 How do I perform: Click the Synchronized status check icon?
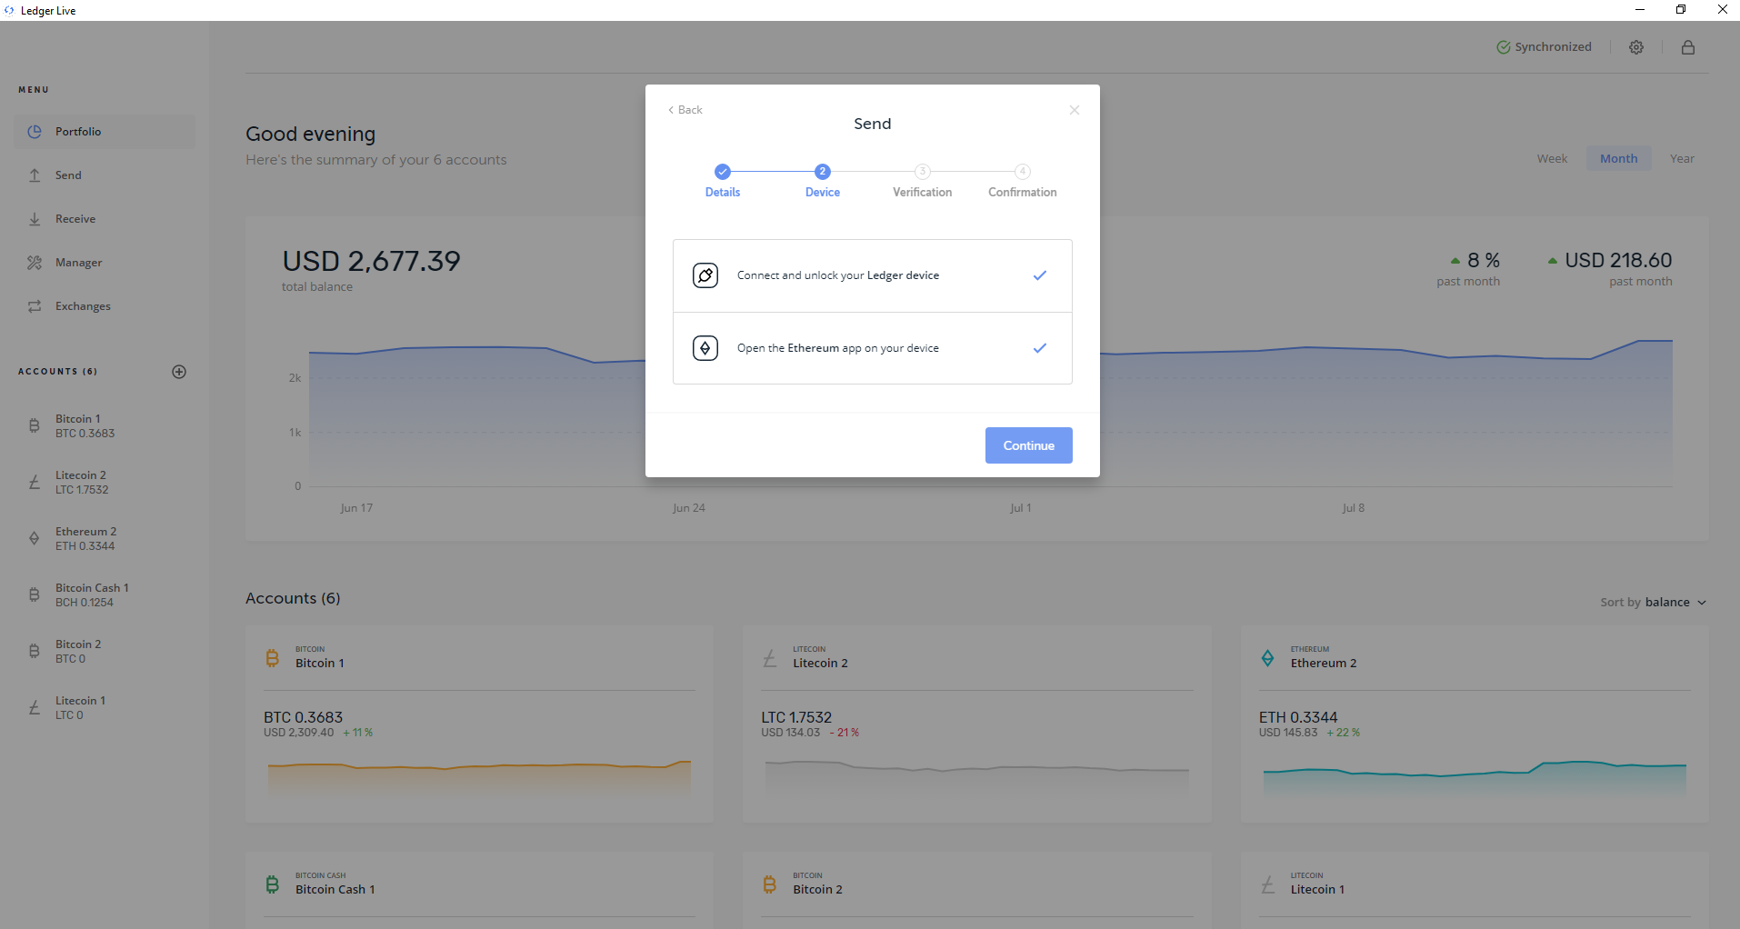[x=1504, y=47]
